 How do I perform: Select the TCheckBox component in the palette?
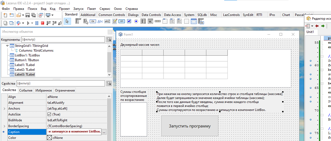(130, 21)
